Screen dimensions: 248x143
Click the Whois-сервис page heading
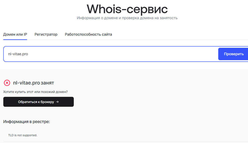coord(127,9)
